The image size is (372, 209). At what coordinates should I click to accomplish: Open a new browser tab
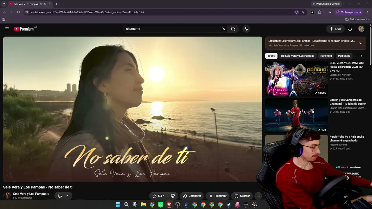coord(56,4)
